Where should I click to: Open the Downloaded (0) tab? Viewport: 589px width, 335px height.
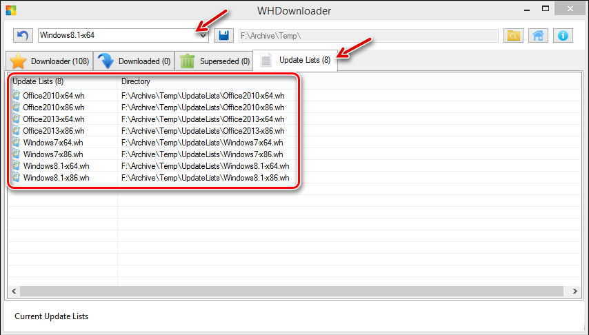pos(134,61)
